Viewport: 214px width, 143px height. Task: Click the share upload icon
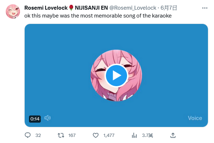[x=173, y=135]
